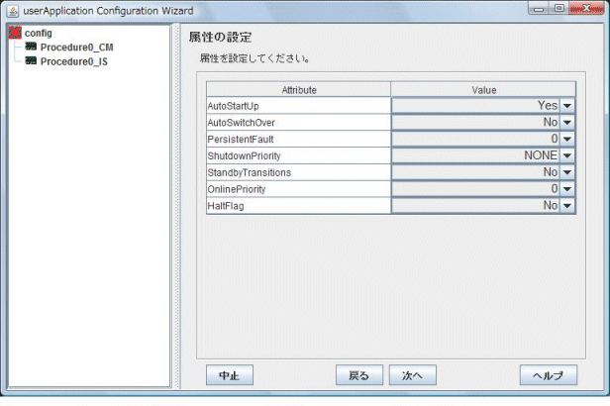Screen dimensions: 610x406
Task: Click the AutoSwitchOver attribute cell
Action: point(298,123)
